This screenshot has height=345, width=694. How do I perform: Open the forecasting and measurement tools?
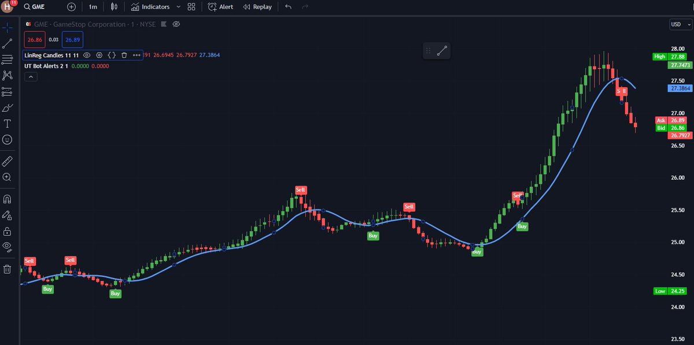(x=8, y=91)
